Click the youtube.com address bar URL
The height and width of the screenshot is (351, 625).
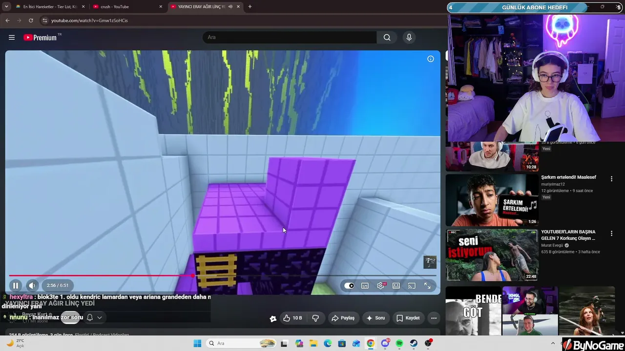point(89,20)
